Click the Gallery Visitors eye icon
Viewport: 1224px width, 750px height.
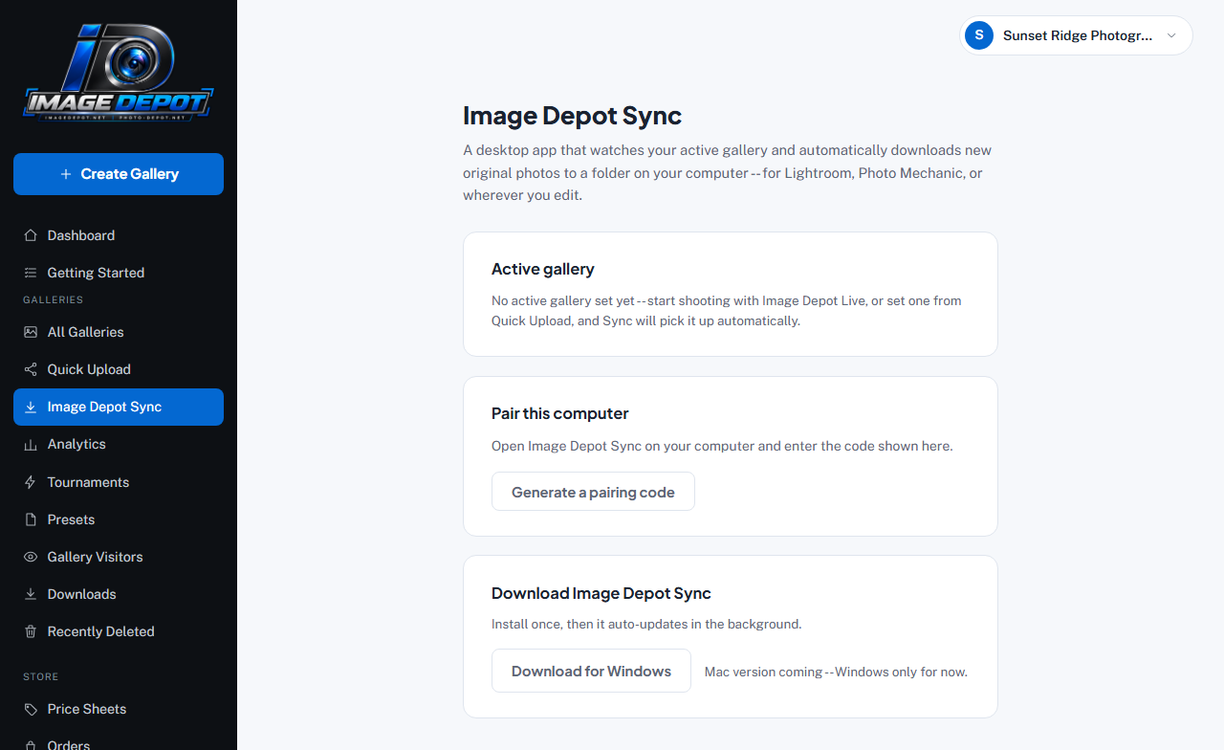point(31,557)
